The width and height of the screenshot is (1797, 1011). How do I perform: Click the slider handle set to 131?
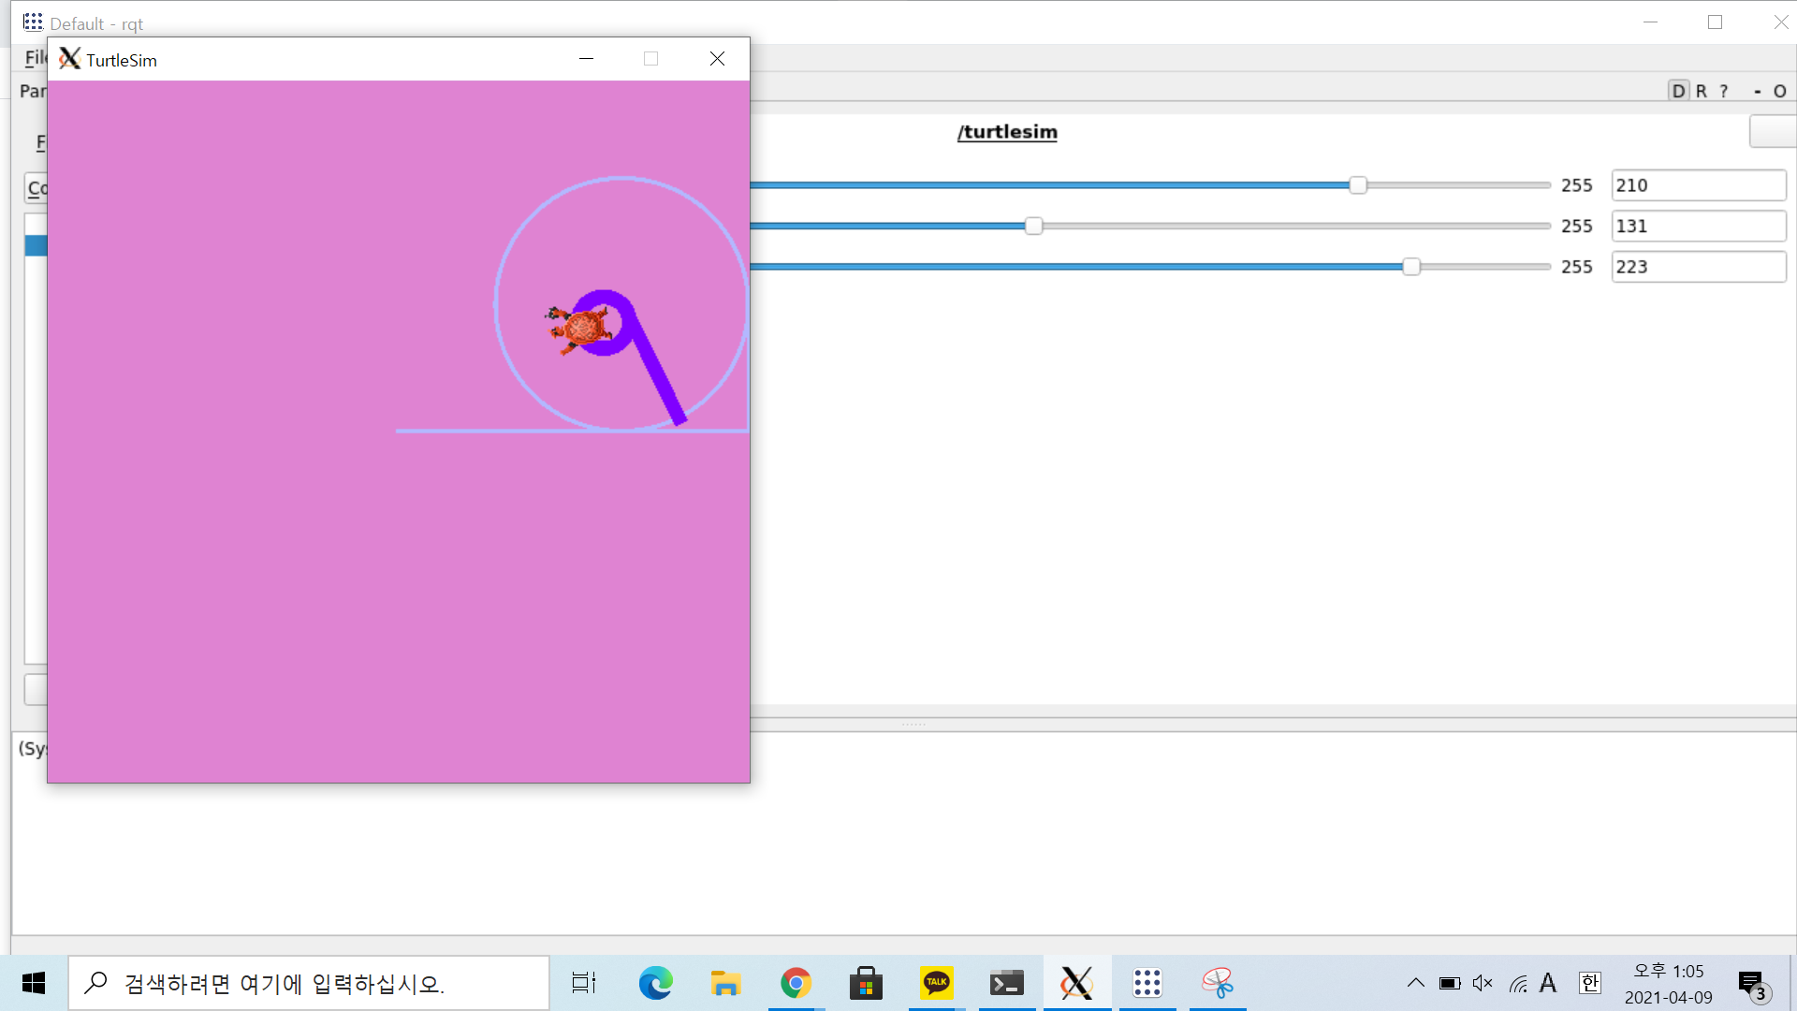1033,227
